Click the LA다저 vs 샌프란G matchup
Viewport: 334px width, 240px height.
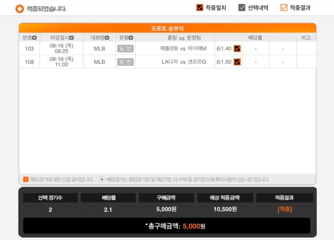pos(184,62)
